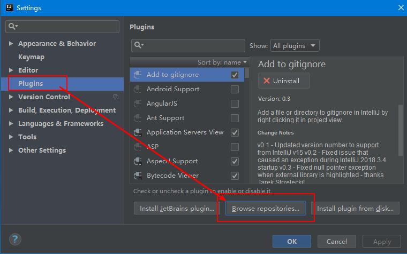Image resolution: width=407 pixels, height=254 pixels.
Task: Select the Bytecode Viewer plugin row
Action: [x=187, y=176]
